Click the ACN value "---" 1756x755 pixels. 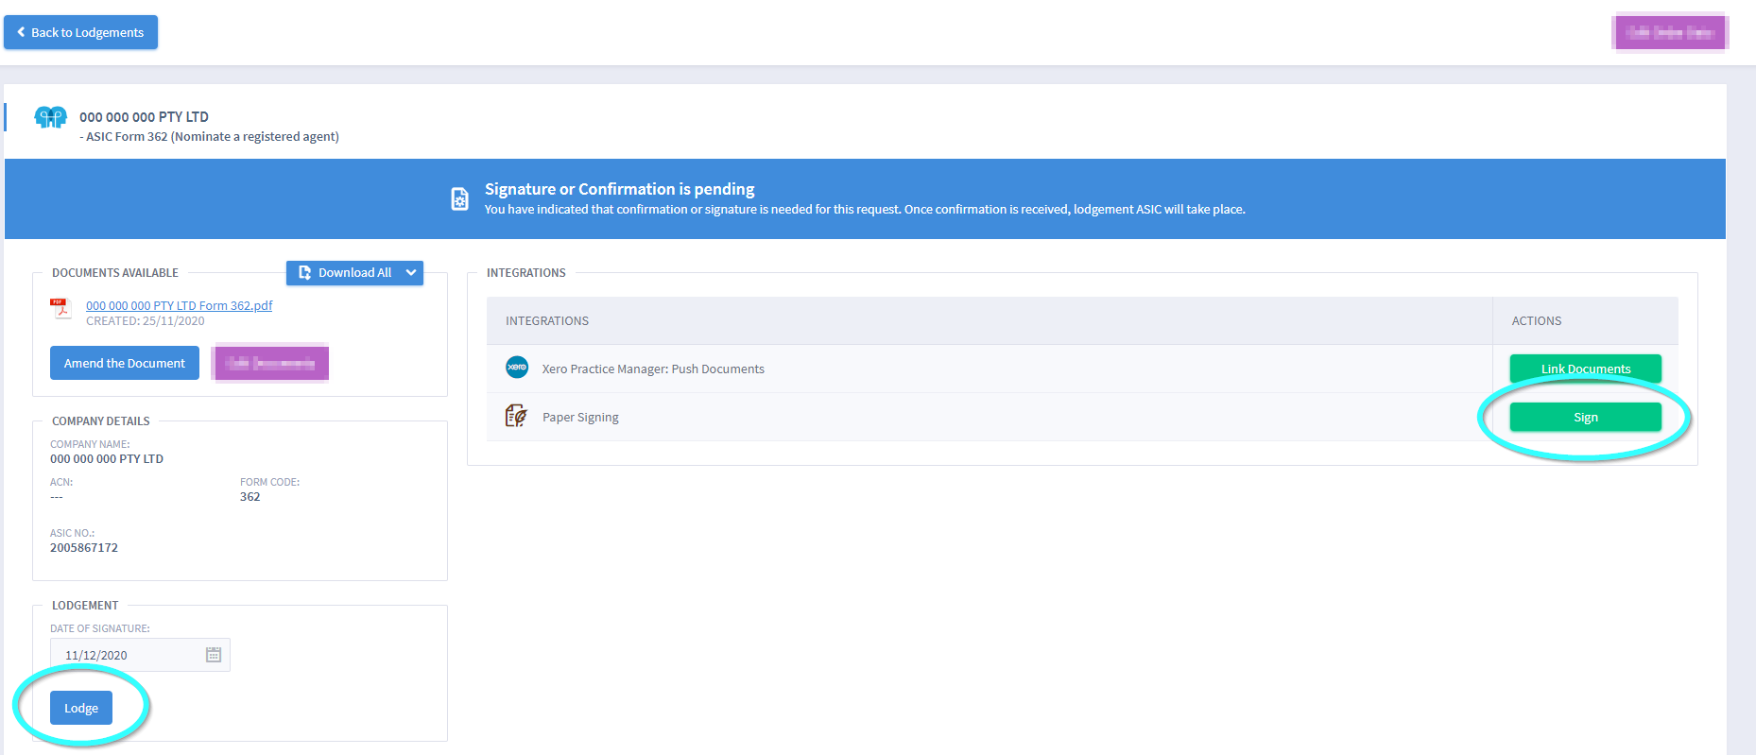[x=57, y=497]
